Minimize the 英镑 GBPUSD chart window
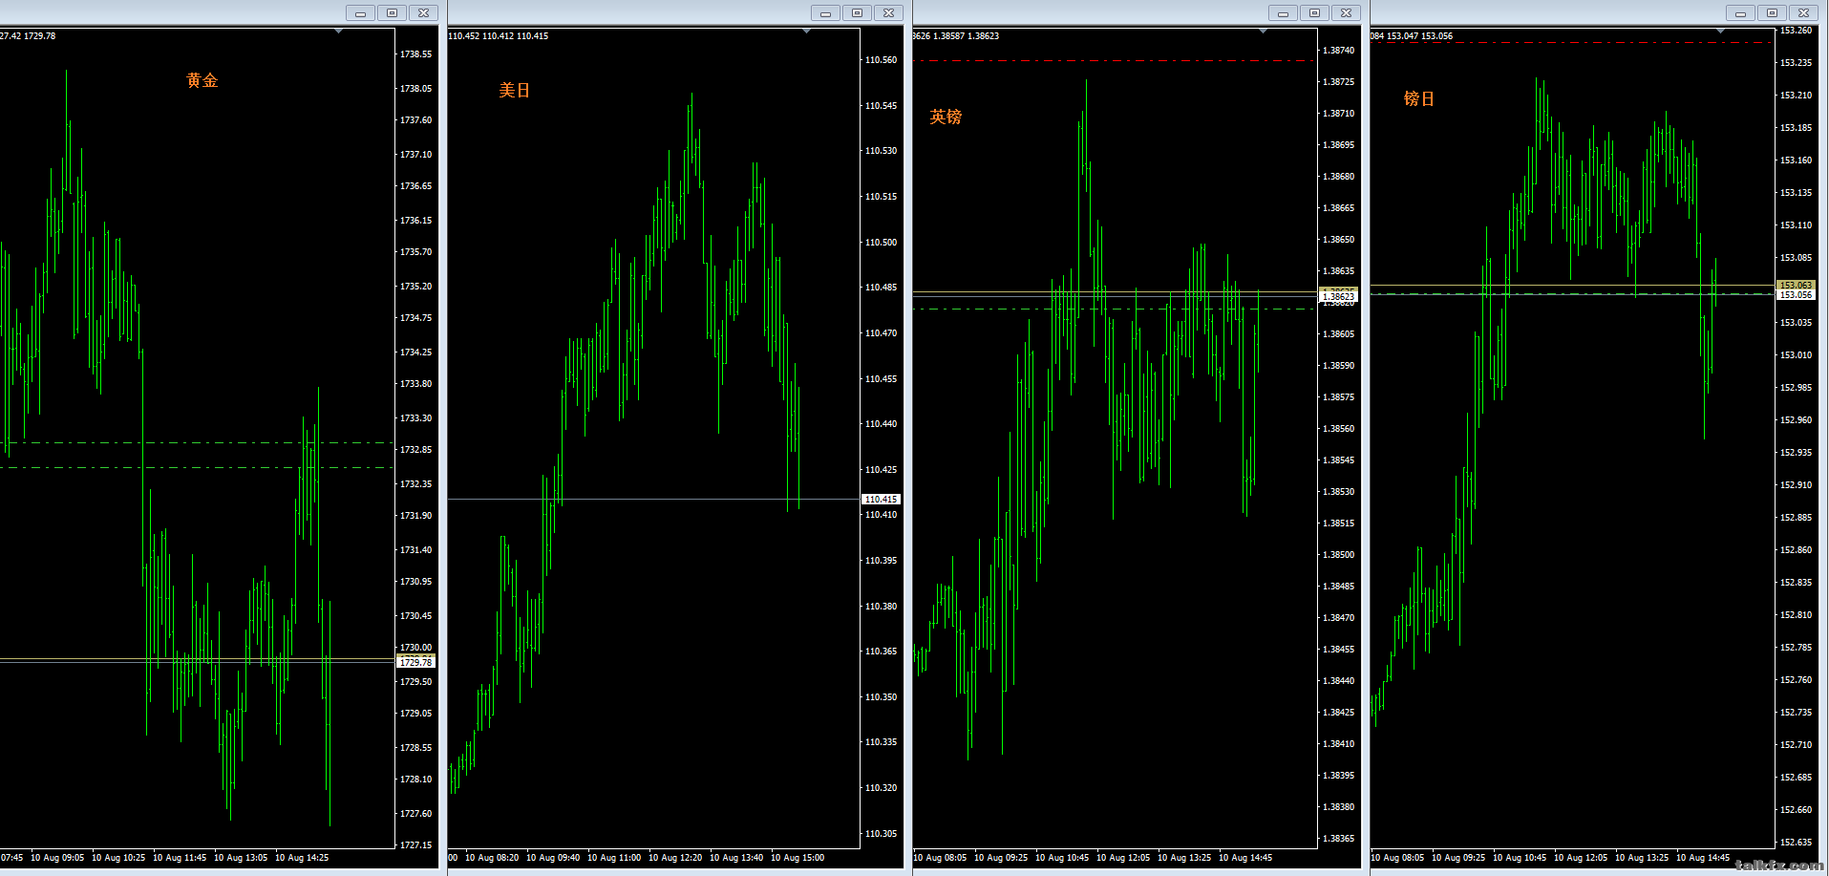This screenshot has width=1829, height=876. [1283, 12]
